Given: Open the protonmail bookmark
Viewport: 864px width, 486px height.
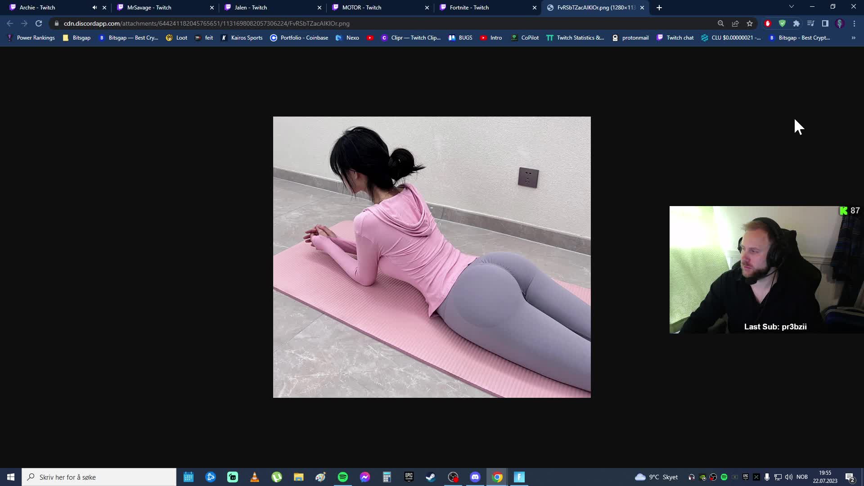Looking at the screenshot, I should pos(630,38).
